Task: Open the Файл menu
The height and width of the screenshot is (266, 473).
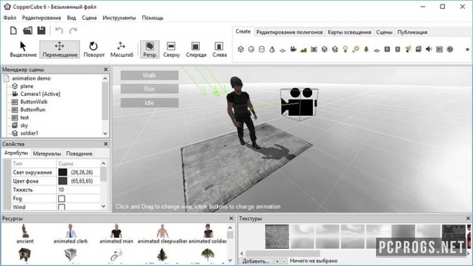Action: [x=9, y=18]
